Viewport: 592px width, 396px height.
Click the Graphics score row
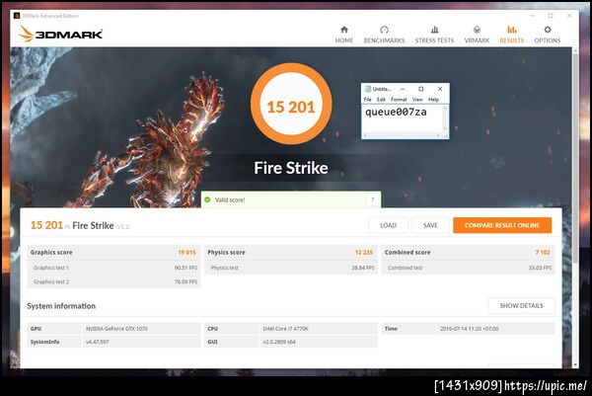point(113,252)
